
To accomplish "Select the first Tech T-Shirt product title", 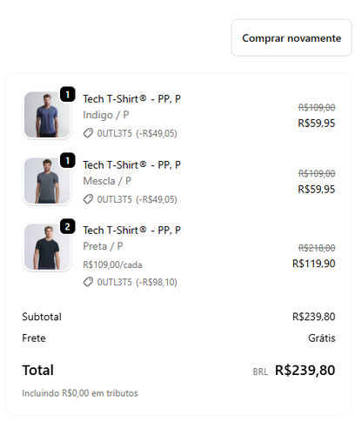I will [x=131, y=99].
